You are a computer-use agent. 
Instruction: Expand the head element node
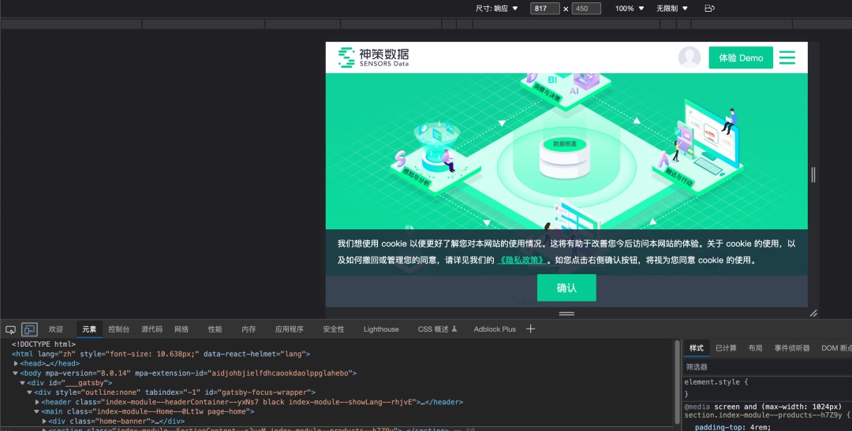click(16, 363)
